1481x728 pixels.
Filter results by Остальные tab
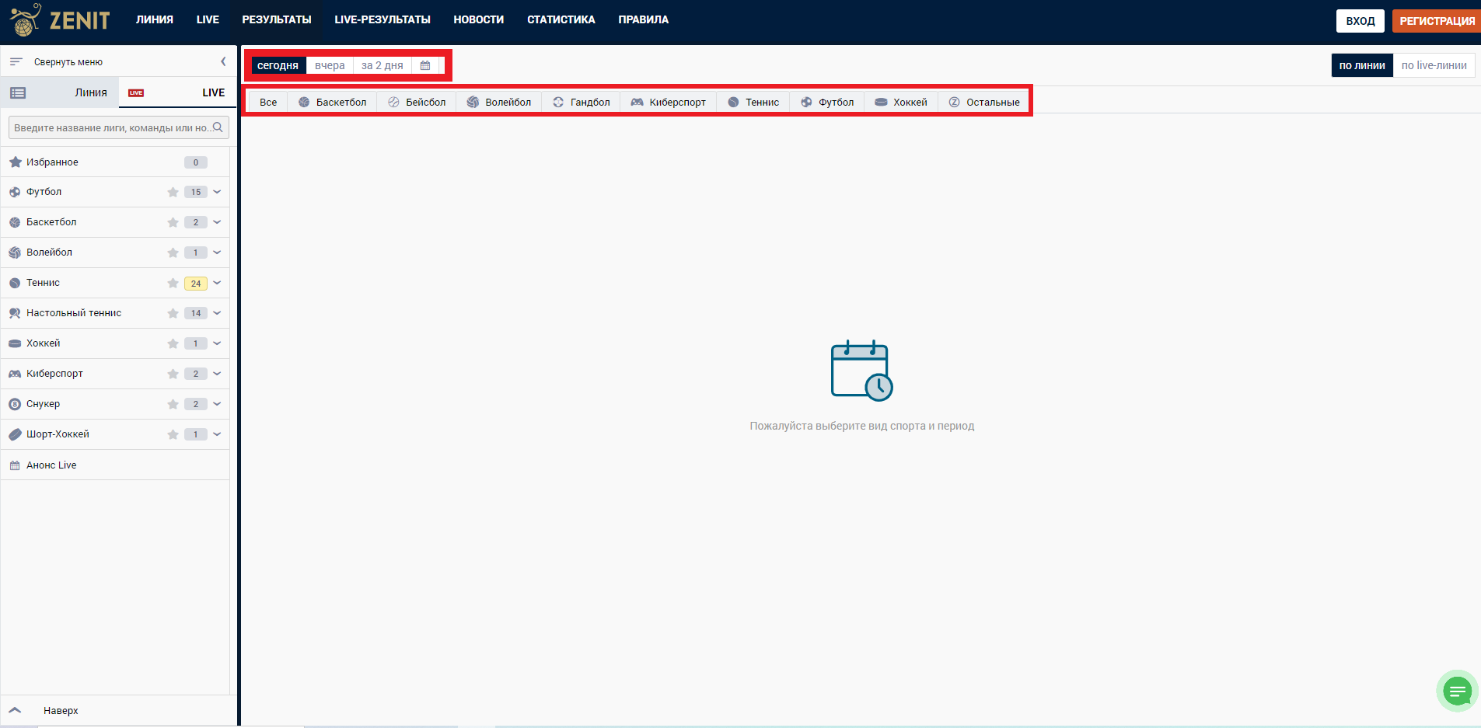[984, 102]
